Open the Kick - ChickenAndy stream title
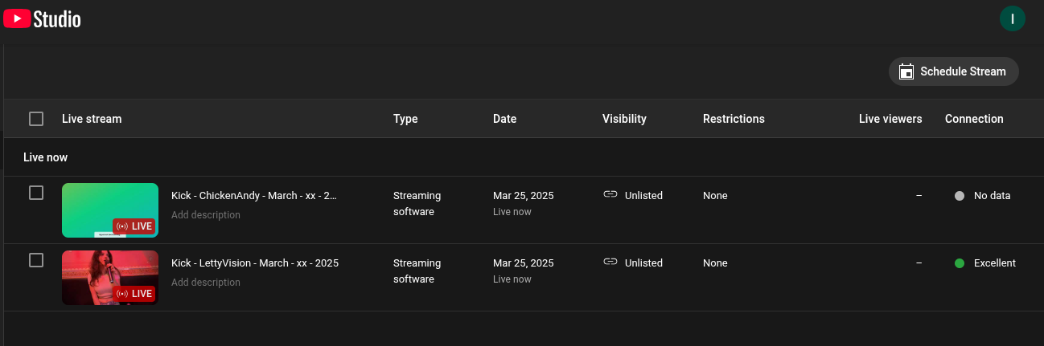The height and width of the screenshot is (346, 1044). [253, 195]
